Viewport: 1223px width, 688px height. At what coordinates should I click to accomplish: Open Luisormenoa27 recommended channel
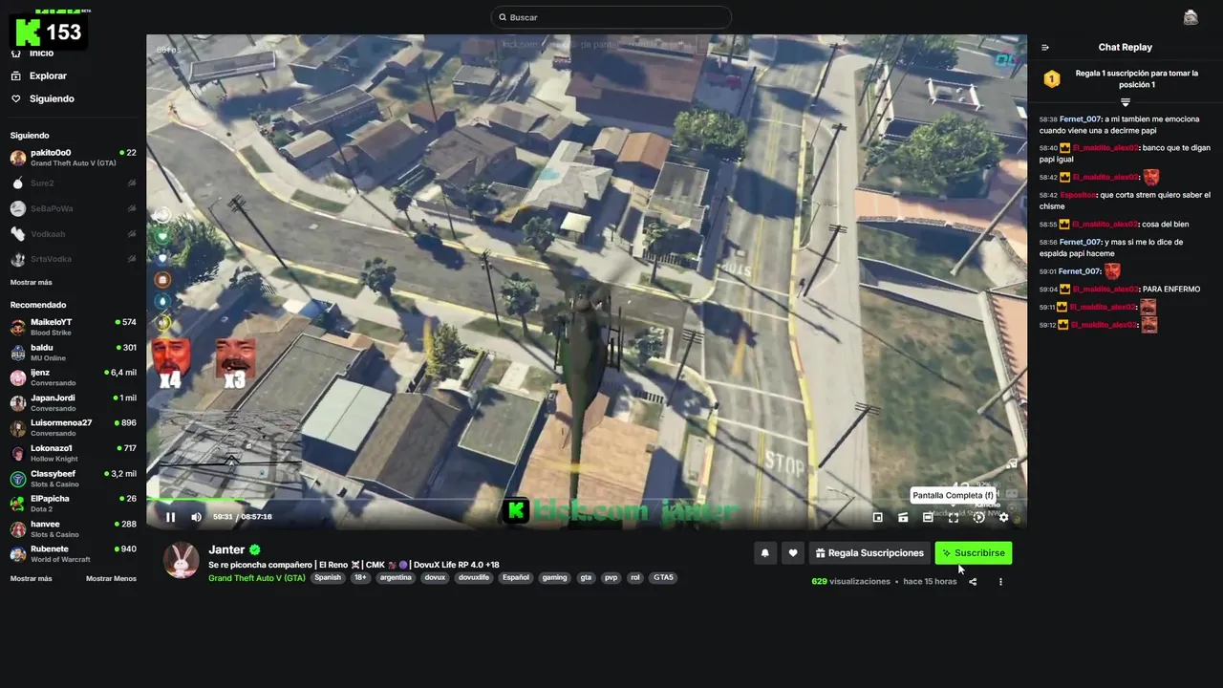tap(74, 428)
